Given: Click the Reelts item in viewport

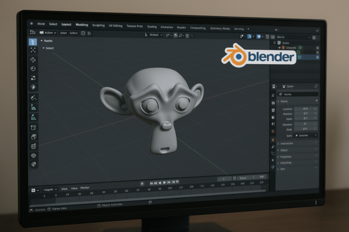Looking at the screenshot, I should coord(48,41).
